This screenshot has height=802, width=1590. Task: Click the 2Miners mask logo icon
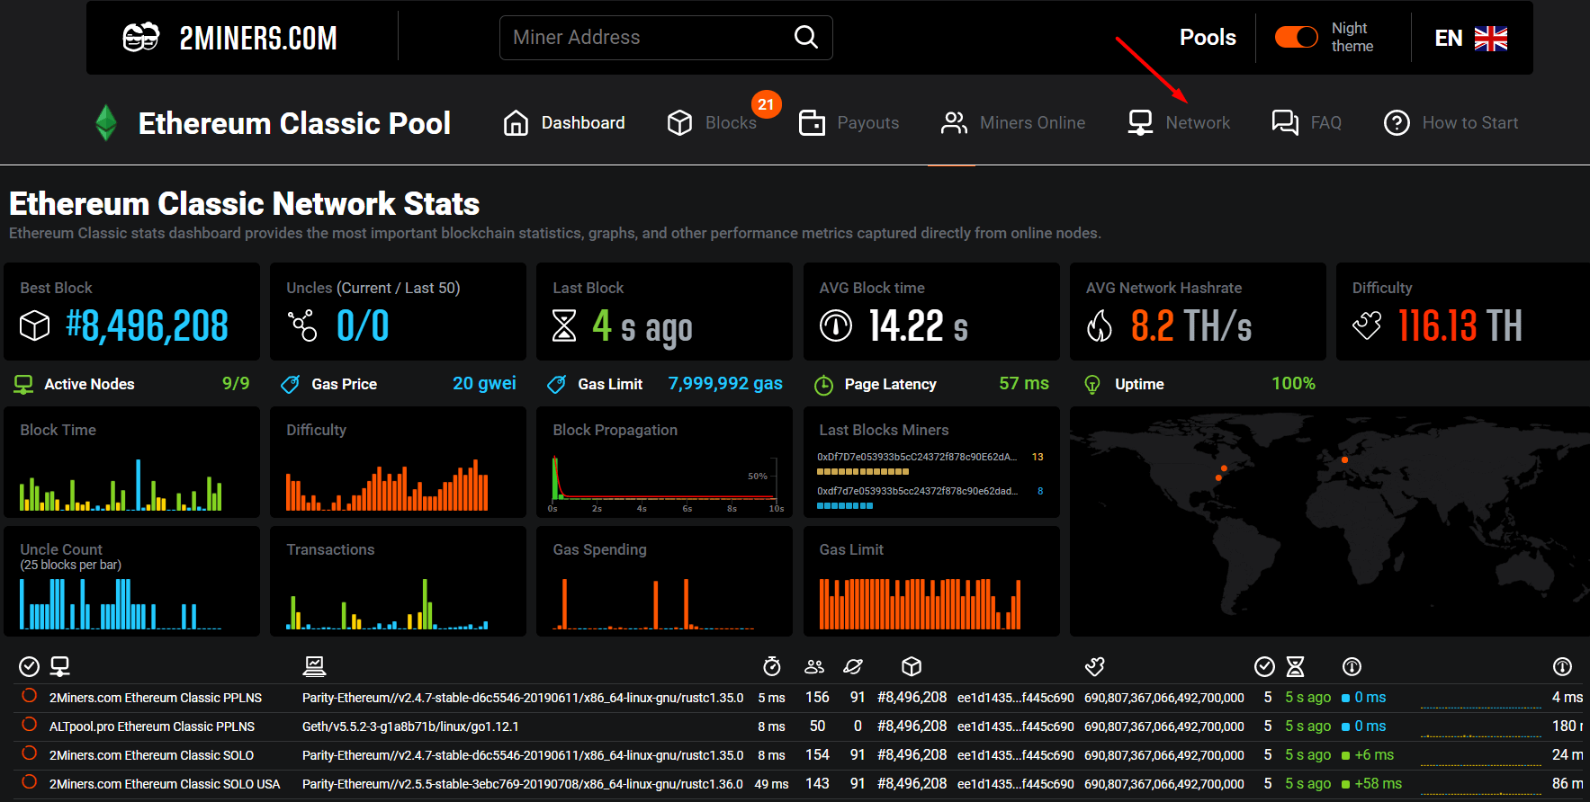(140, 38)
